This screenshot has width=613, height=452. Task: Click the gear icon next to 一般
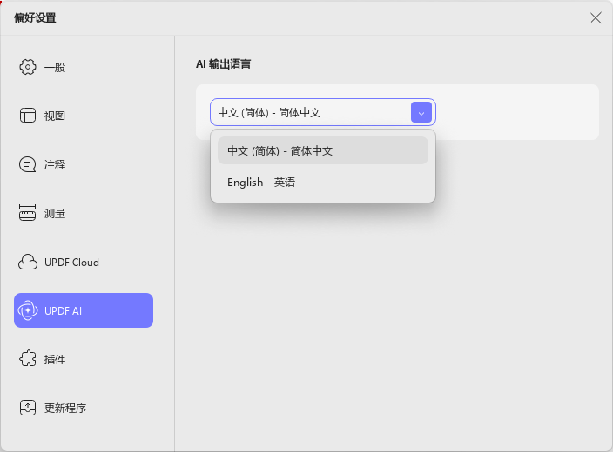pos(27,67)
